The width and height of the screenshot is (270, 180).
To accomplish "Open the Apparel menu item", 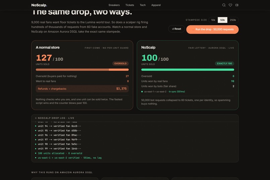I will 156,5.
